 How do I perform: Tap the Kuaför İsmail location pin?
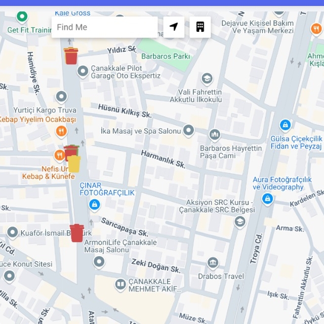[13, 232]
